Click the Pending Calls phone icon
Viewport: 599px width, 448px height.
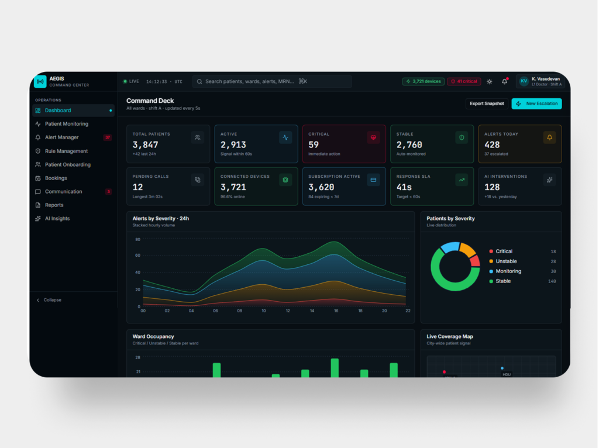tap(198, 180)
